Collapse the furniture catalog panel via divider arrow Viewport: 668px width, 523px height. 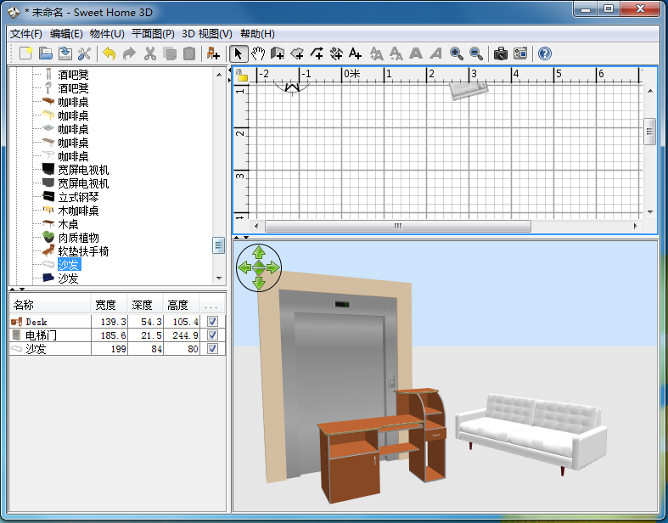click(x=12, y=290)
